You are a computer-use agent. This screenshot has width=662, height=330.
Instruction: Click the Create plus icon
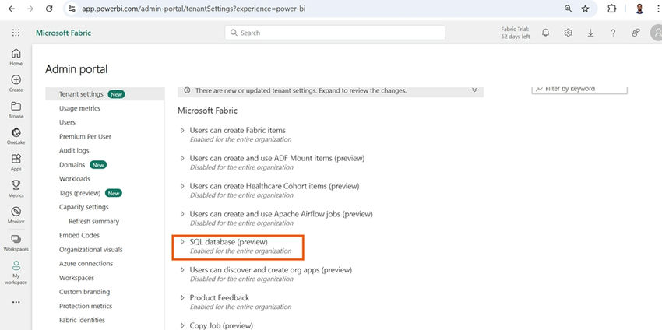coord(16,79)
